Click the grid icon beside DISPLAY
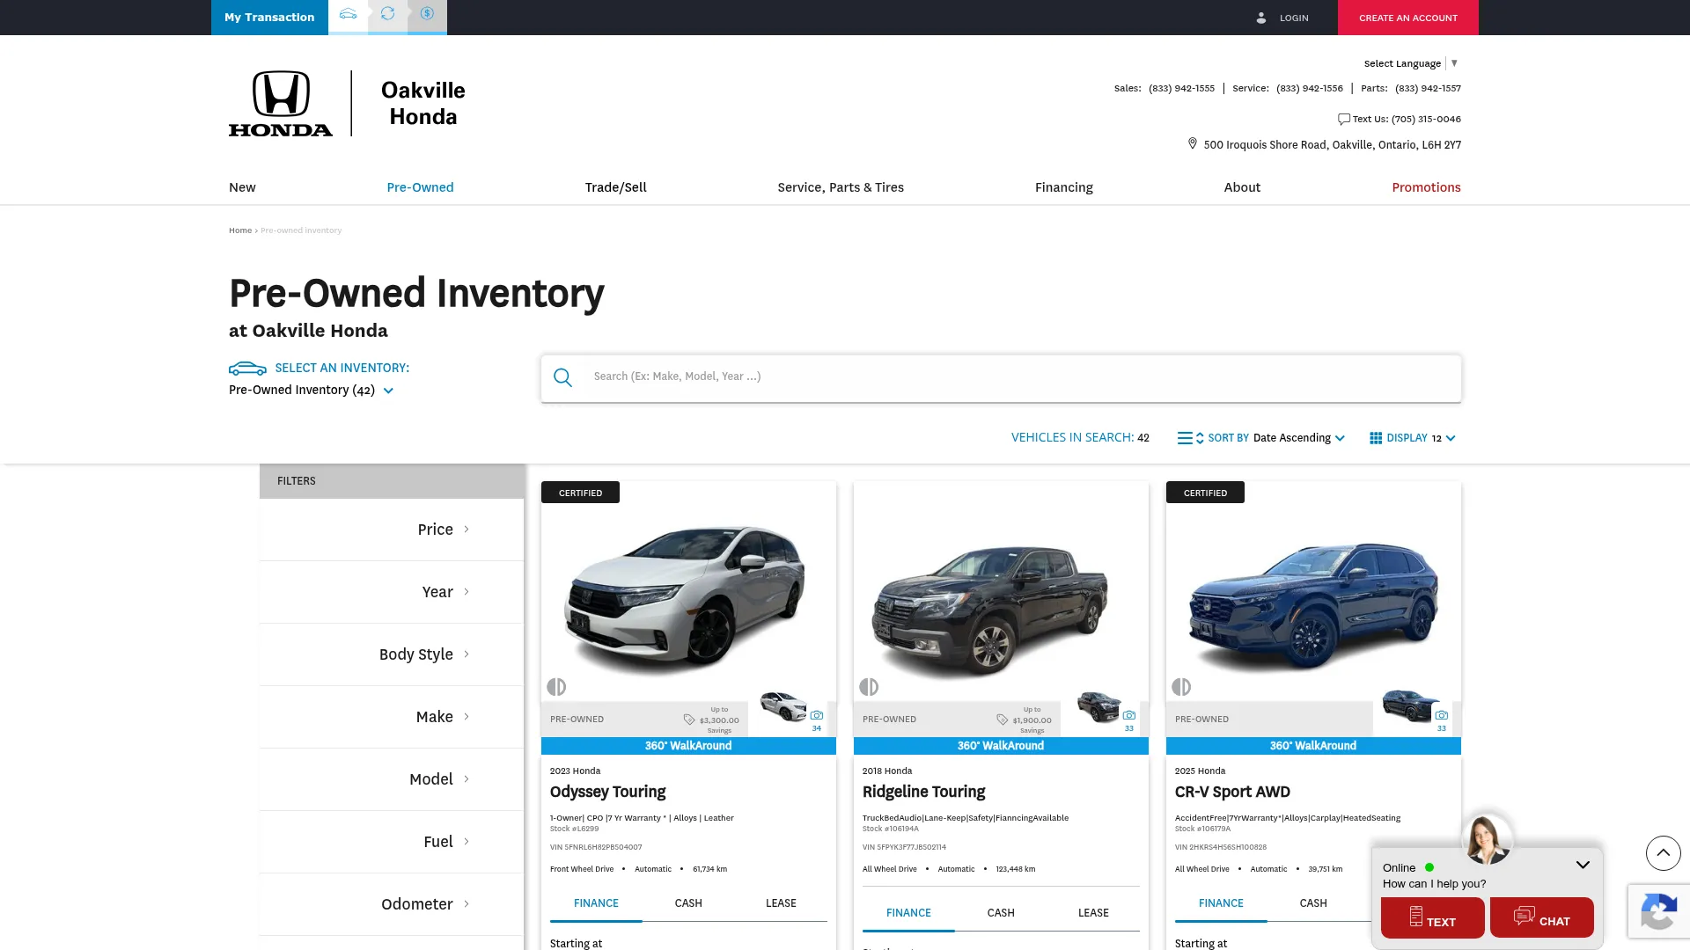This screenshot has height=950, width=1690. 1376,438
